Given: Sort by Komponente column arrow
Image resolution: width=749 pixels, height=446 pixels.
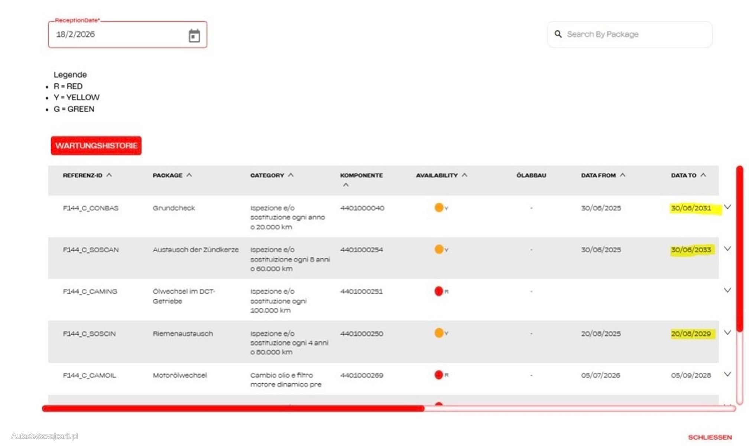Looking at the screenshot, I should [x=346, y=185].
